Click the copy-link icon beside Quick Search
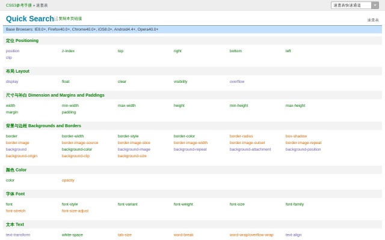This screenshot has height=240, width=385. point(56,19)
